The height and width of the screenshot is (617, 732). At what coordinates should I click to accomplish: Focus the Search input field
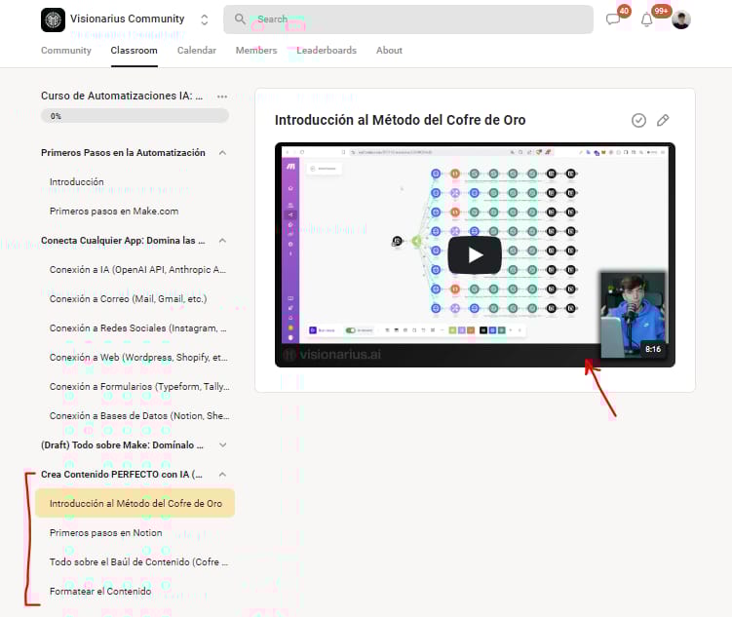tap(408, 19)
